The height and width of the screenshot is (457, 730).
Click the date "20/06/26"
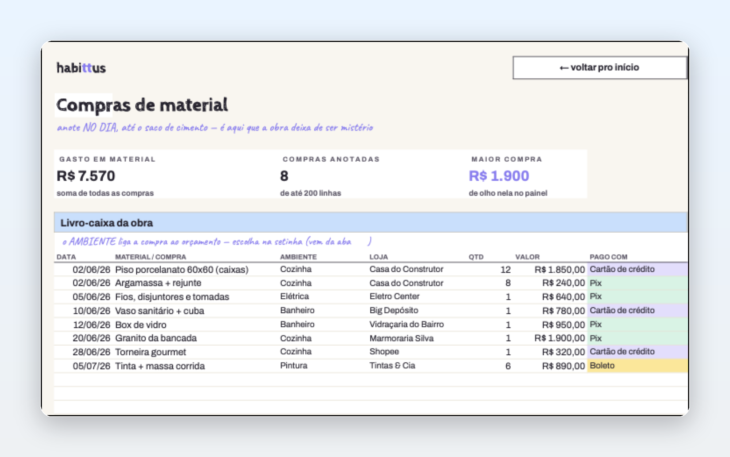[x=91, y=338]
